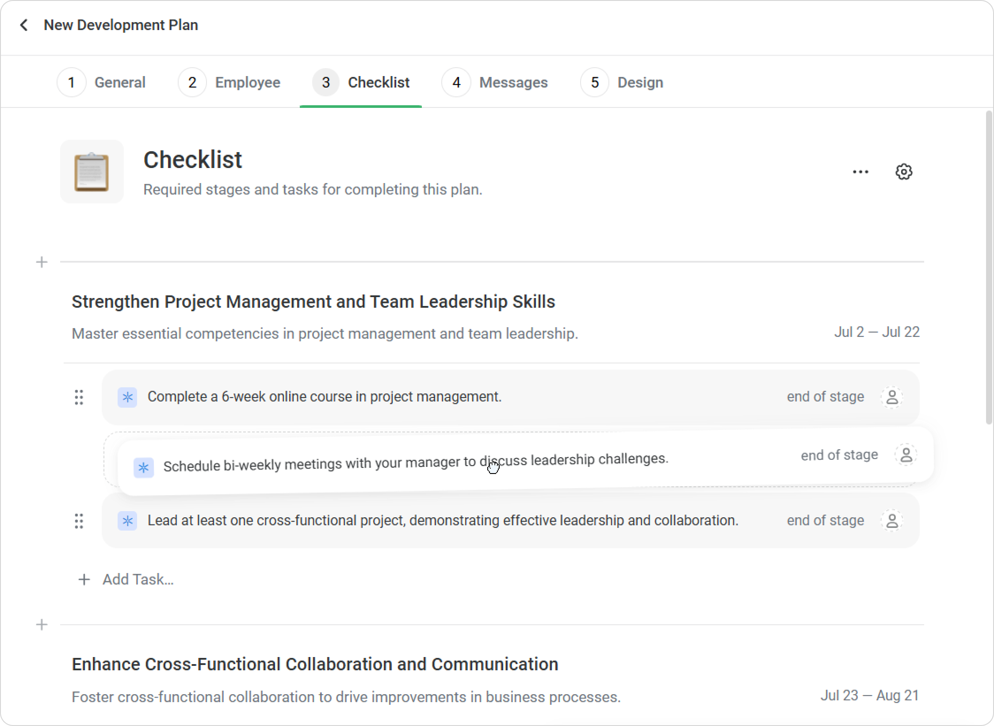Click the Required stages and tasks subtitle
Image resolution: width=994 pixels, height=726 pixels.
pyautogui.click(x=313, y=189)
